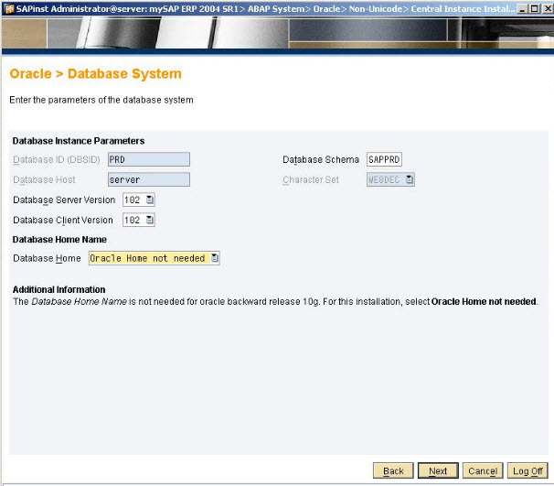Screen dimensions: 554x486
Task: Click the 'Database Client Version' label
Action: 63,220
